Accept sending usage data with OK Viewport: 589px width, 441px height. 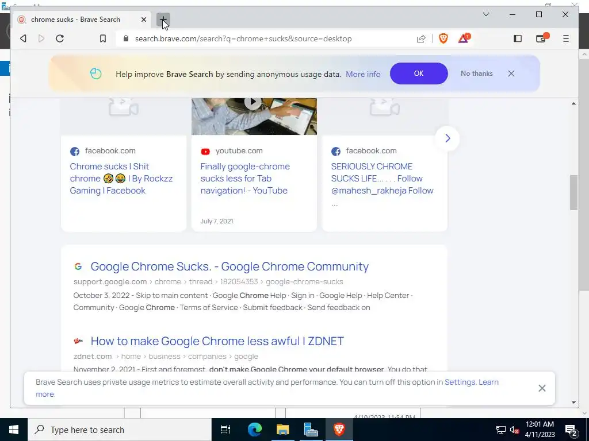pos(419,73)
